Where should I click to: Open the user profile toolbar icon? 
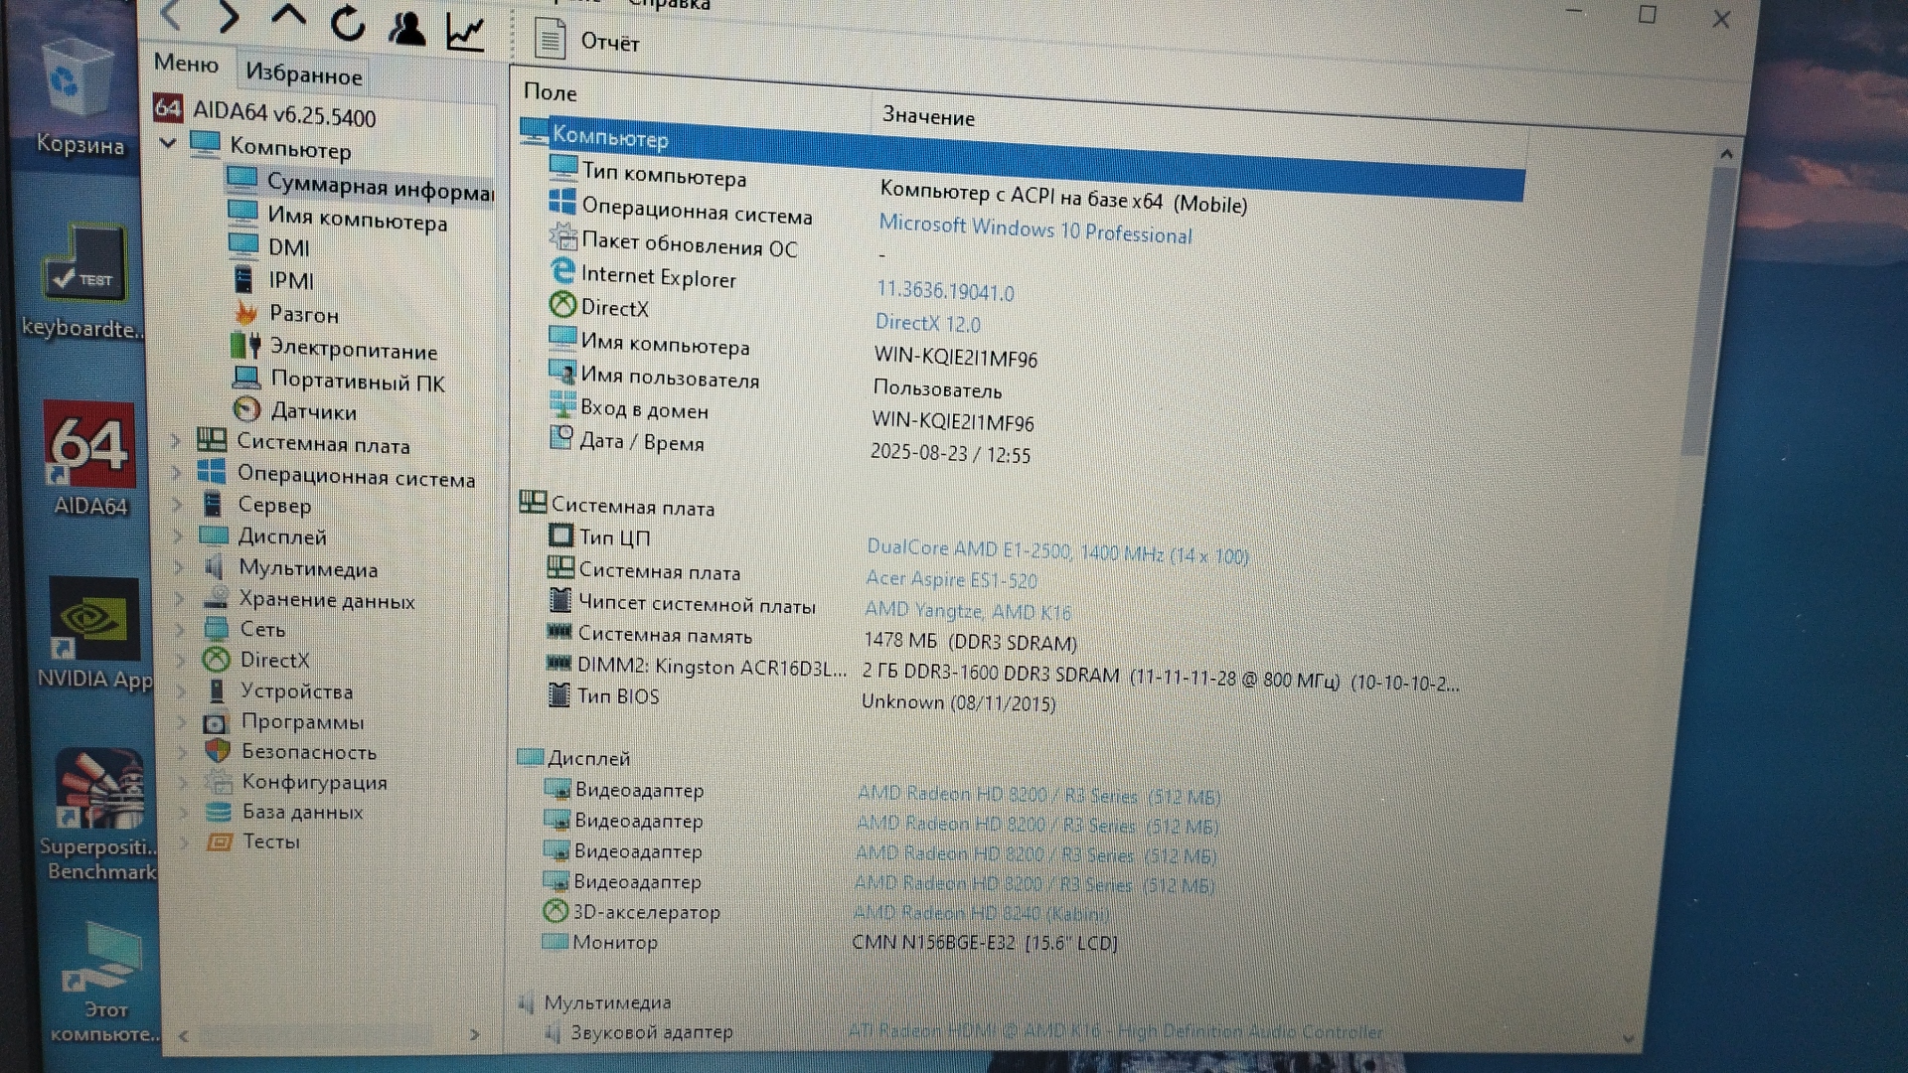(406, 28)
